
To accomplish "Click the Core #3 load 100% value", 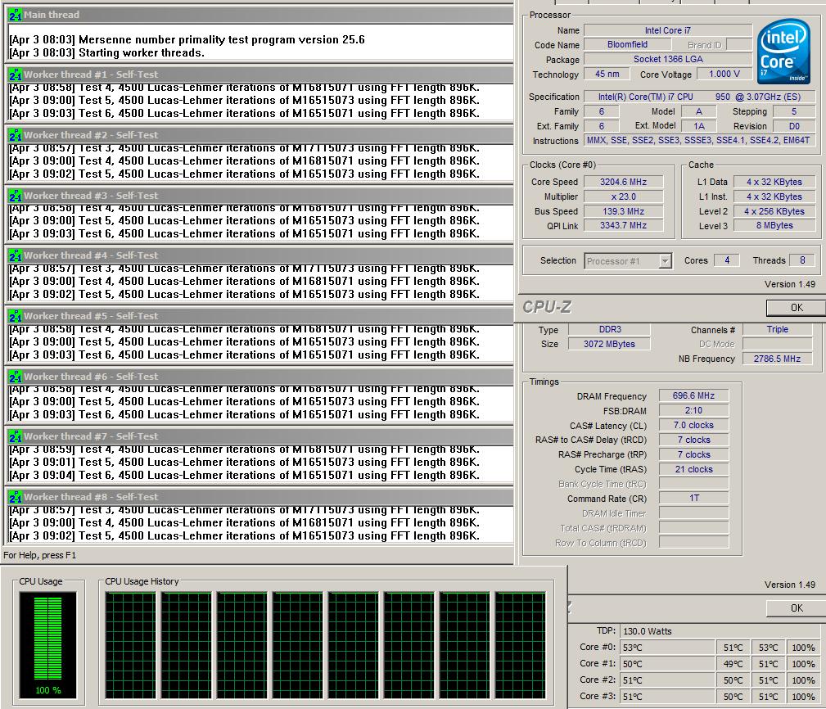I will coord(803,697).
